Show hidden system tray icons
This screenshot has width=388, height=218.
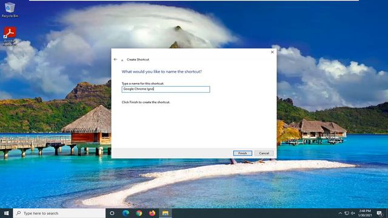click(x=340, y=213)
